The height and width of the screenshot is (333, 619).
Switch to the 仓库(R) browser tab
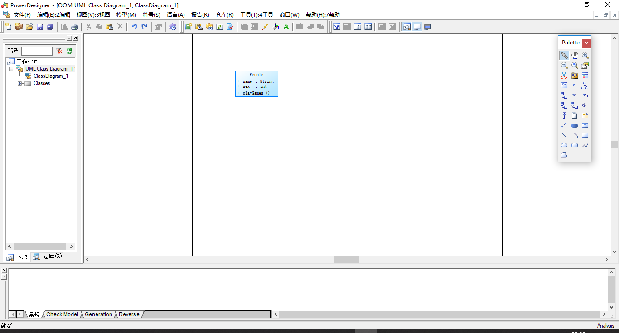pyautogui.click(x=49, y=256)
